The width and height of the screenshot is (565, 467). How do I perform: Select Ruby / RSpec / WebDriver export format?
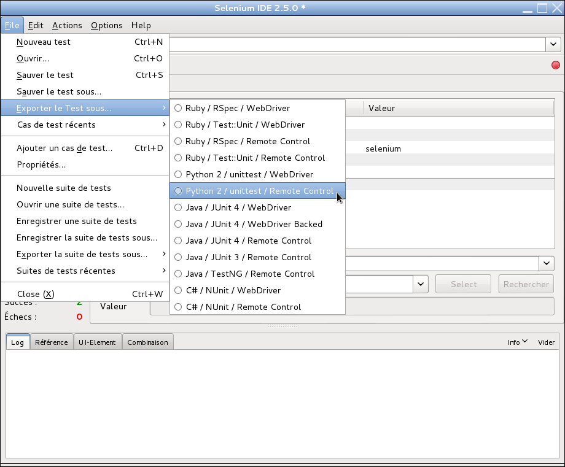pos(257,108)
